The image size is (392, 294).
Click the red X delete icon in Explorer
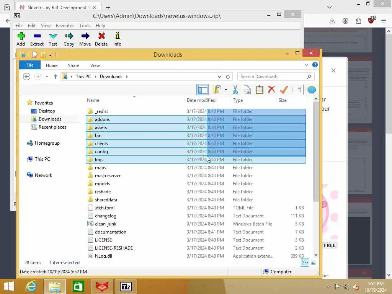tap(271, 90)
